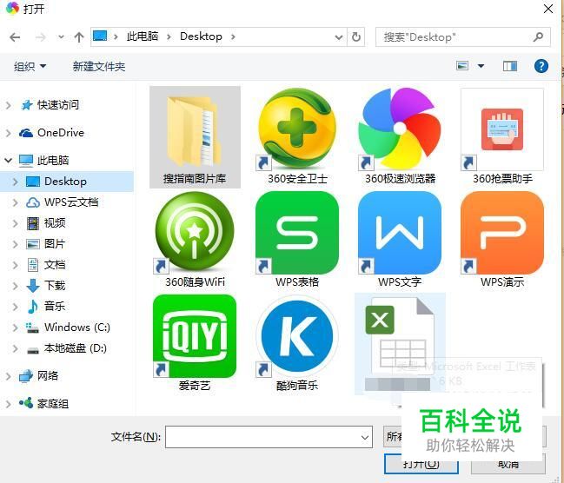Open help with the question mark

pyautogui.click(x=541, y=66)
